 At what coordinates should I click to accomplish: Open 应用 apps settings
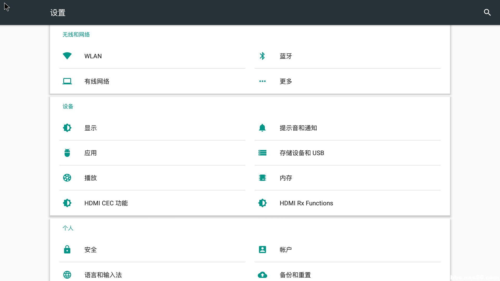152,153
